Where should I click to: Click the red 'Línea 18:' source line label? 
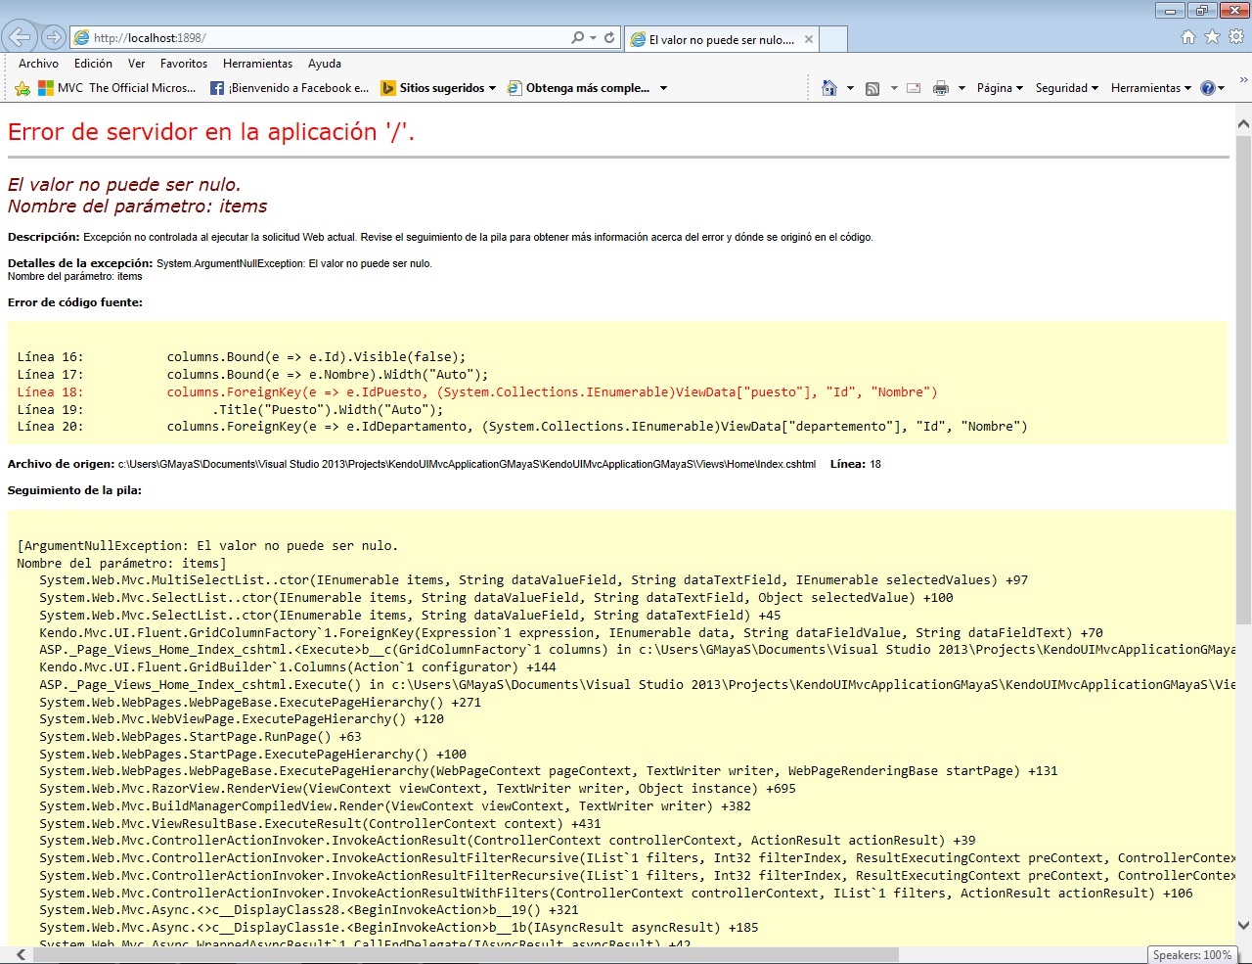click(50, 392)
